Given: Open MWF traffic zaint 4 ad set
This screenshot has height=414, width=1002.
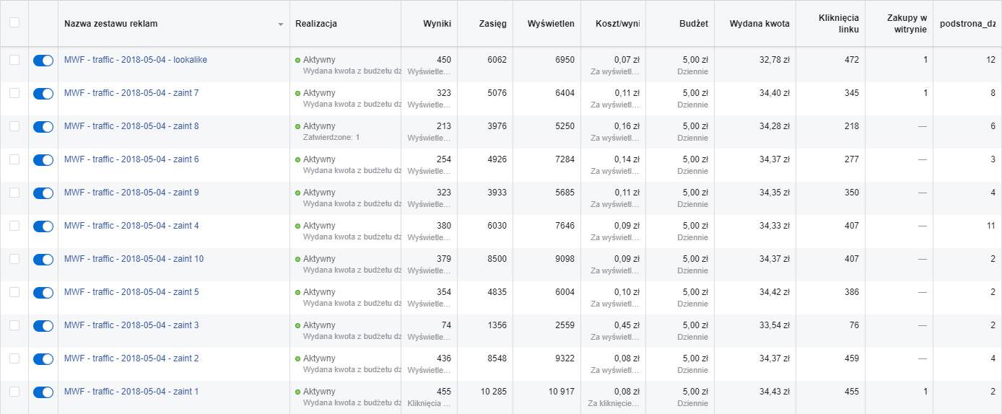Looking at the screenshot, I should 131,226.
